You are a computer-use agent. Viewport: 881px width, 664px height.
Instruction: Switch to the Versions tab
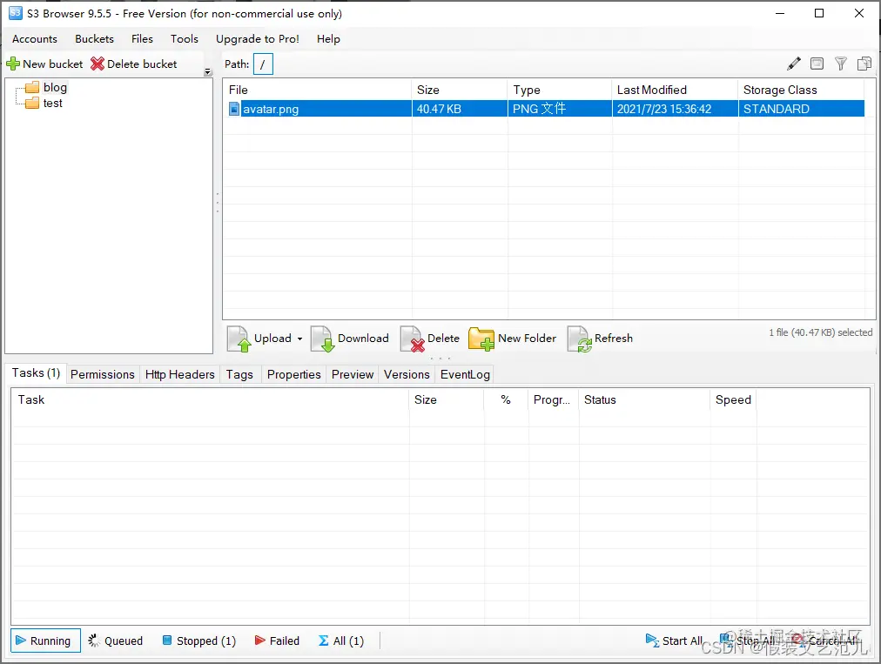(x=407, y=375)
